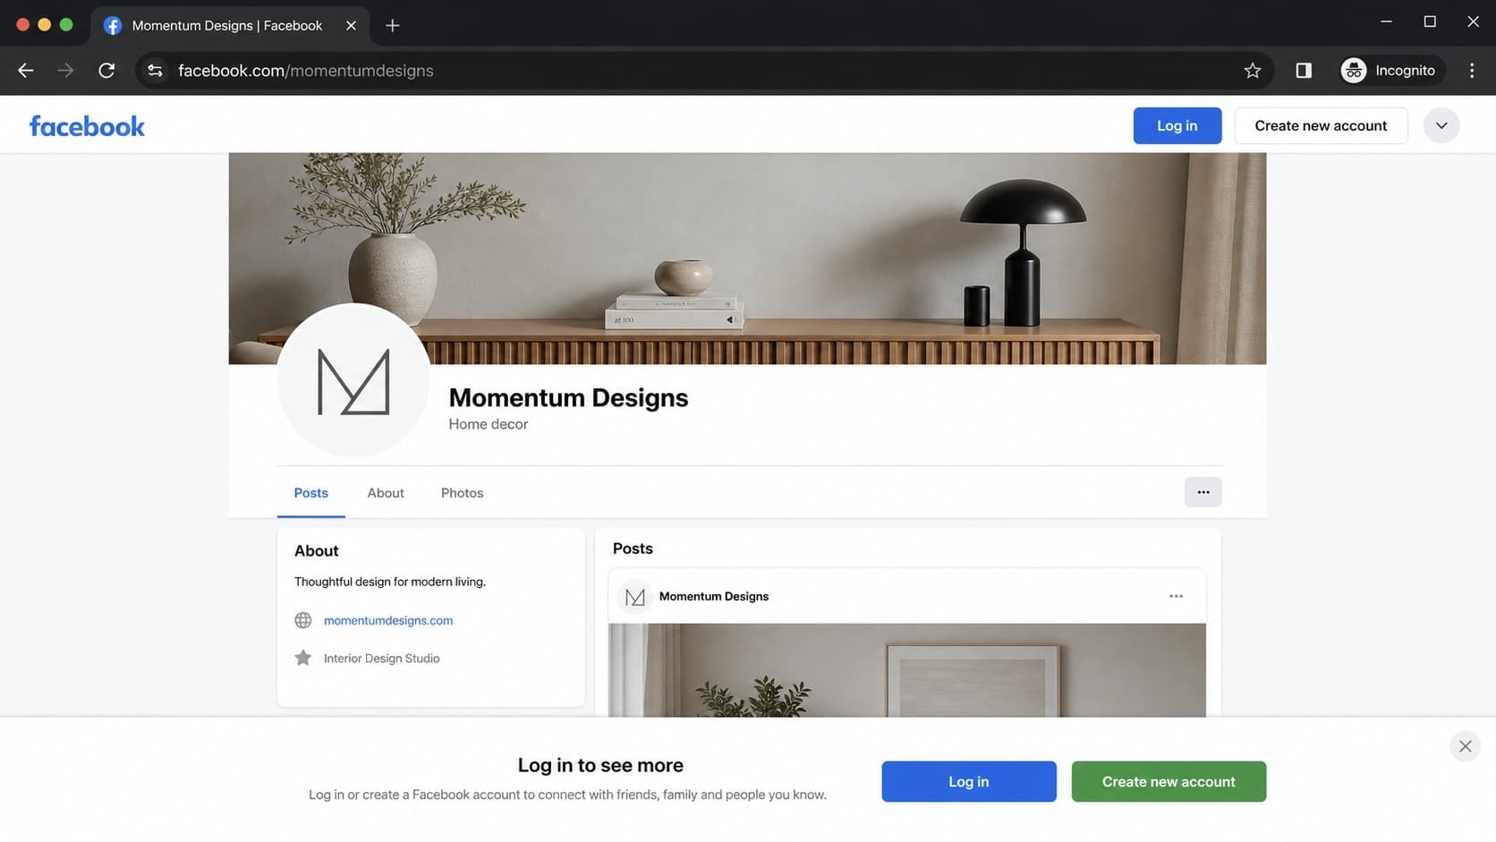Switch to the Photos tab
The image size is (1496, 842).
pos(462,493)
